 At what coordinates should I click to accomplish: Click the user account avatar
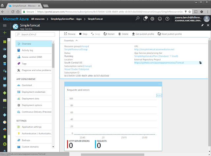click(x=207, y=19)
